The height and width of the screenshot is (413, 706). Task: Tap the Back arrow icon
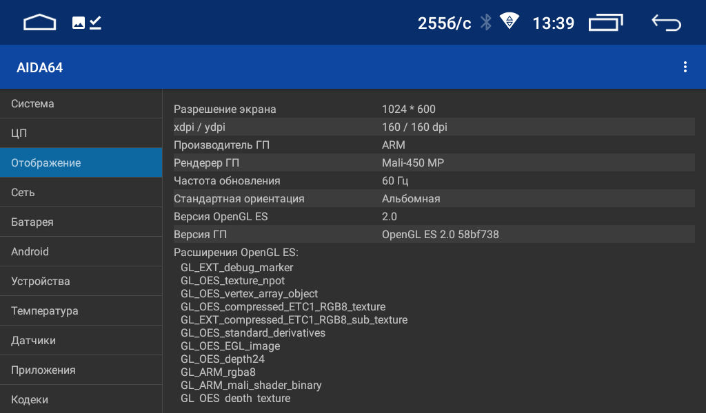click(x=667, y=23)
